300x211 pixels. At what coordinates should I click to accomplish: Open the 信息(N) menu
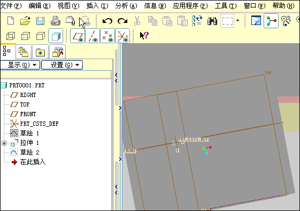[155, 6]
